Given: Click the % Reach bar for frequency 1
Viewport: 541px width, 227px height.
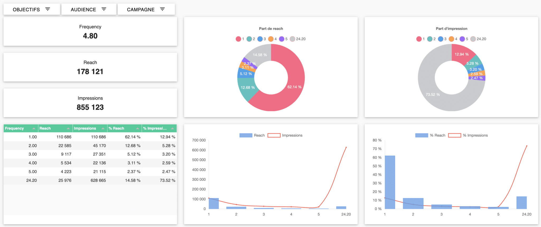Looking at the screenshot, I should [390, 182].
